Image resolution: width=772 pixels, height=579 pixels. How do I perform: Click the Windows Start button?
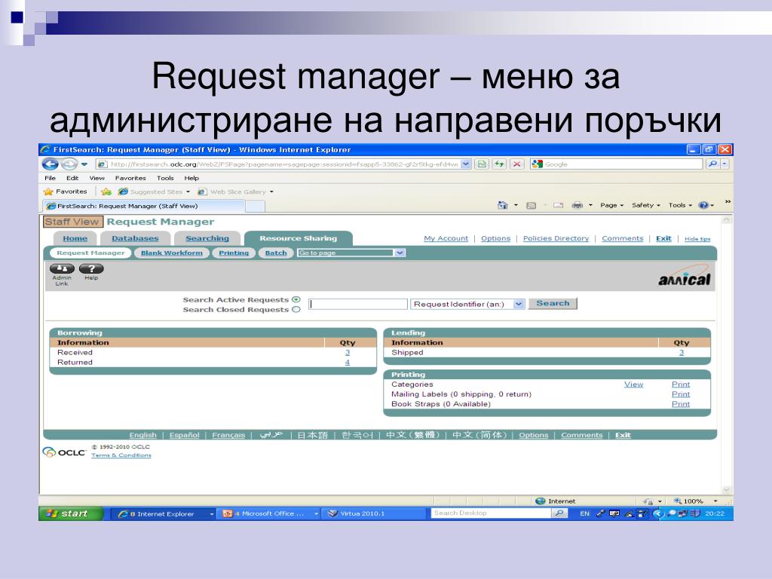coord(71,513)
